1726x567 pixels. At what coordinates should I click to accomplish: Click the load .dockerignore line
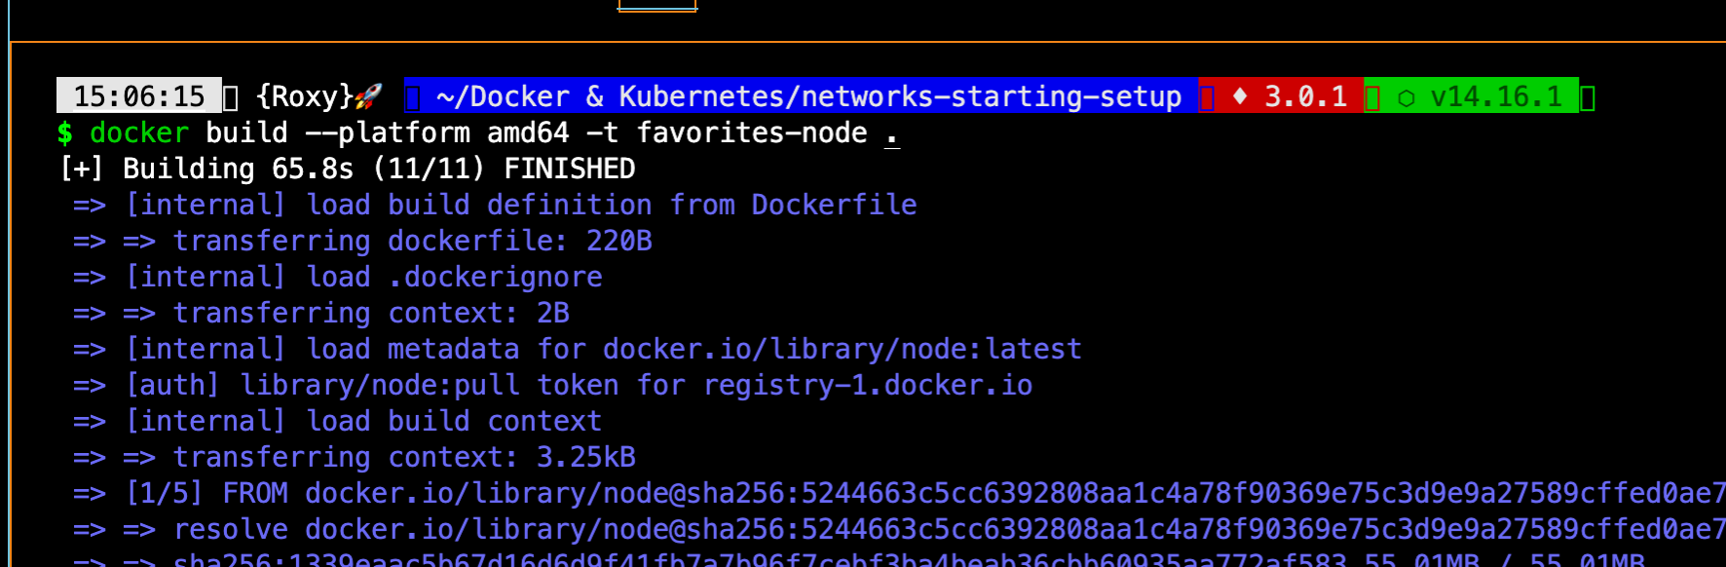(x=338, y=277)
